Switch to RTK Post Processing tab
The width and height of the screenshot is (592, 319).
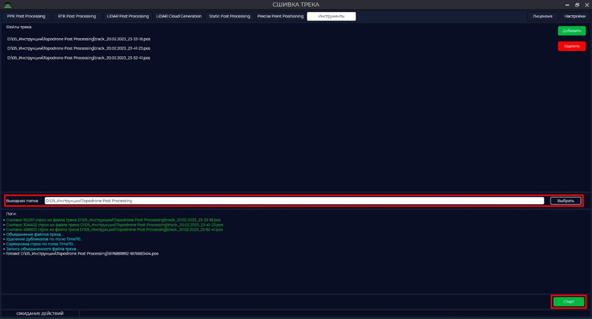click(x=77, y=17)
